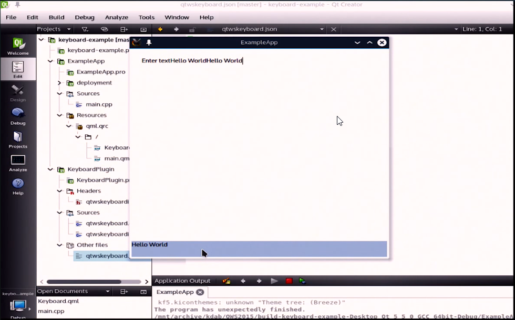Click the filter tree icon in Projects toolbar

pos(85,29)
